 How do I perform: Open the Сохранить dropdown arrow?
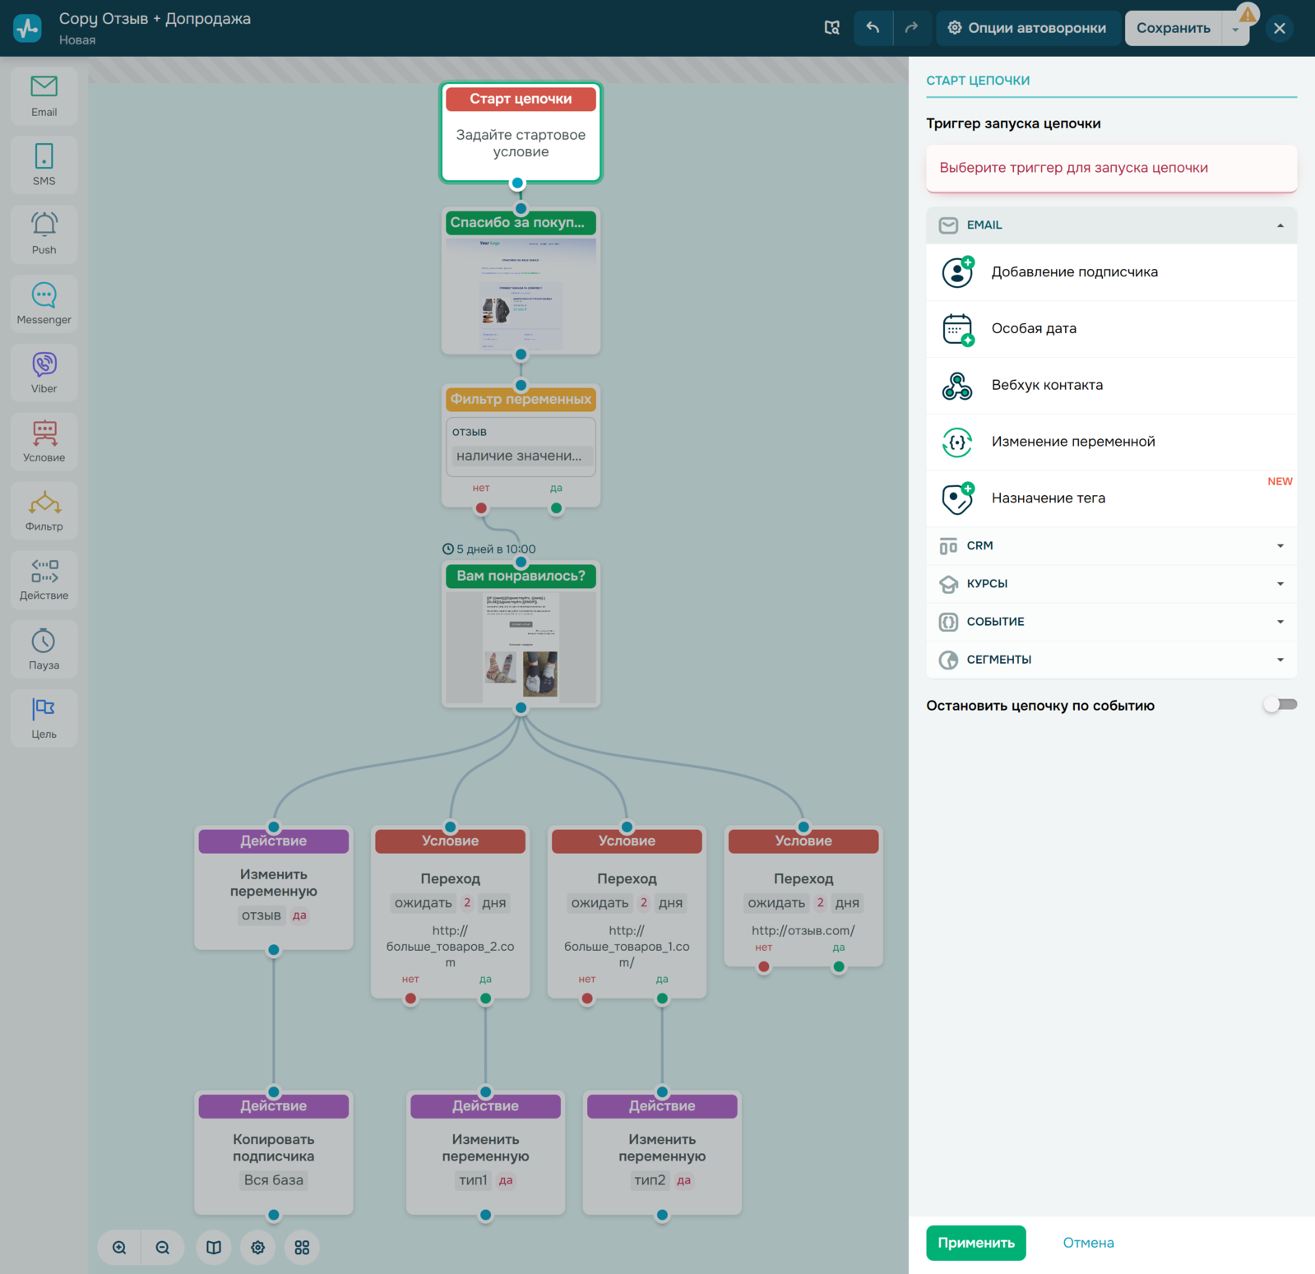1235,29
